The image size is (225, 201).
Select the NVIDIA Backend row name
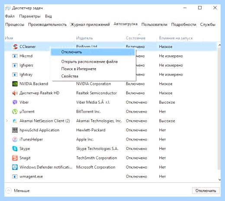coord(34,84)
